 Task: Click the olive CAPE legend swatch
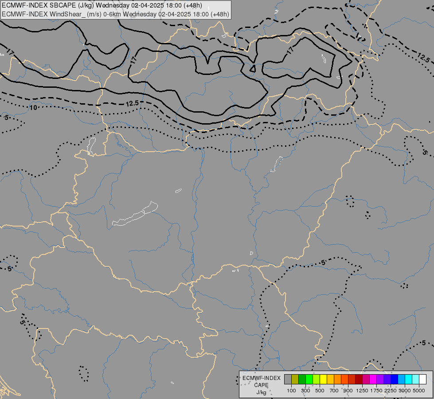click(295, 379)
